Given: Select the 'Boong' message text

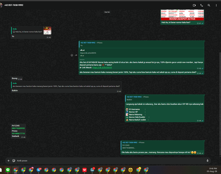Looking at the screenshot, I should (x=15, y=78).
